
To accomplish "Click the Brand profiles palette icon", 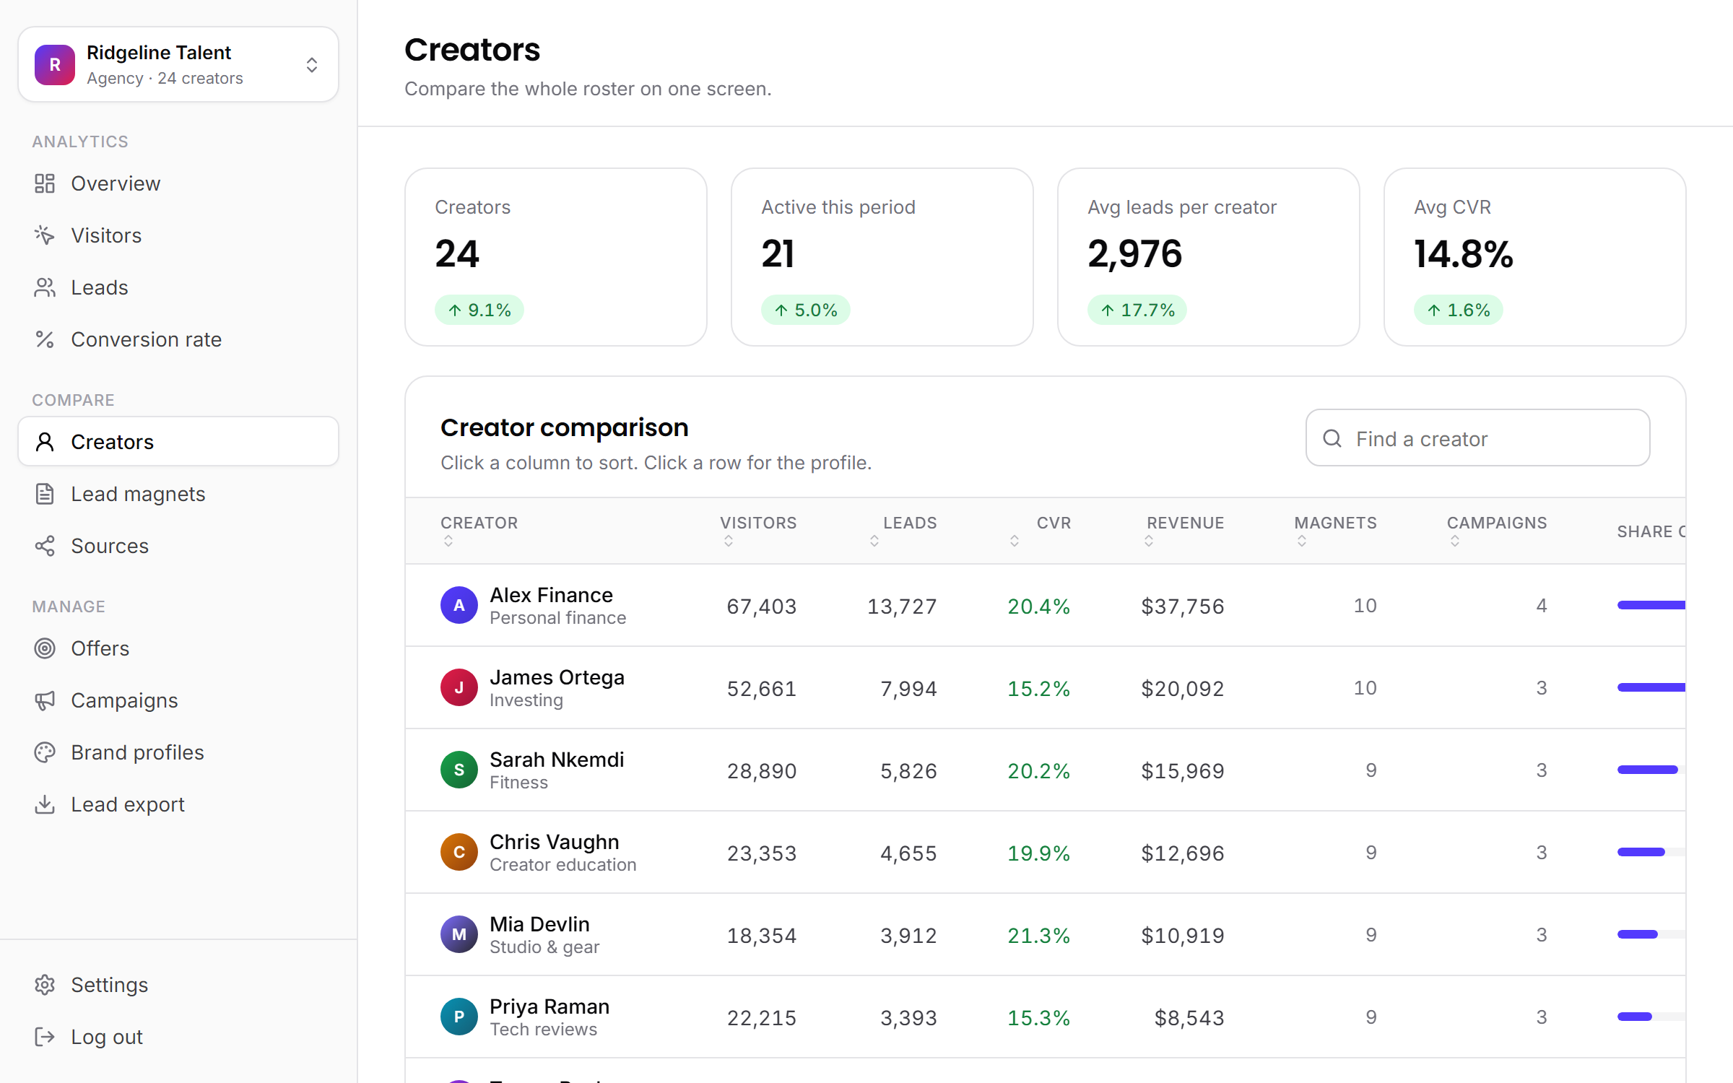I will 45,752.
